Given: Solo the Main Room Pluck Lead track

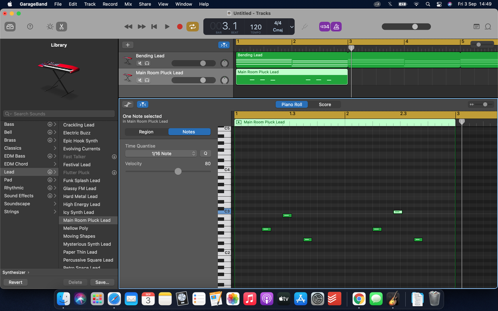Looking at the screenshot, I should (147, 80).
